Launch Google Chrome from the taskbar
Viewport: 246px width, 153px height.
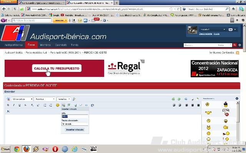(x=17, y=149)
